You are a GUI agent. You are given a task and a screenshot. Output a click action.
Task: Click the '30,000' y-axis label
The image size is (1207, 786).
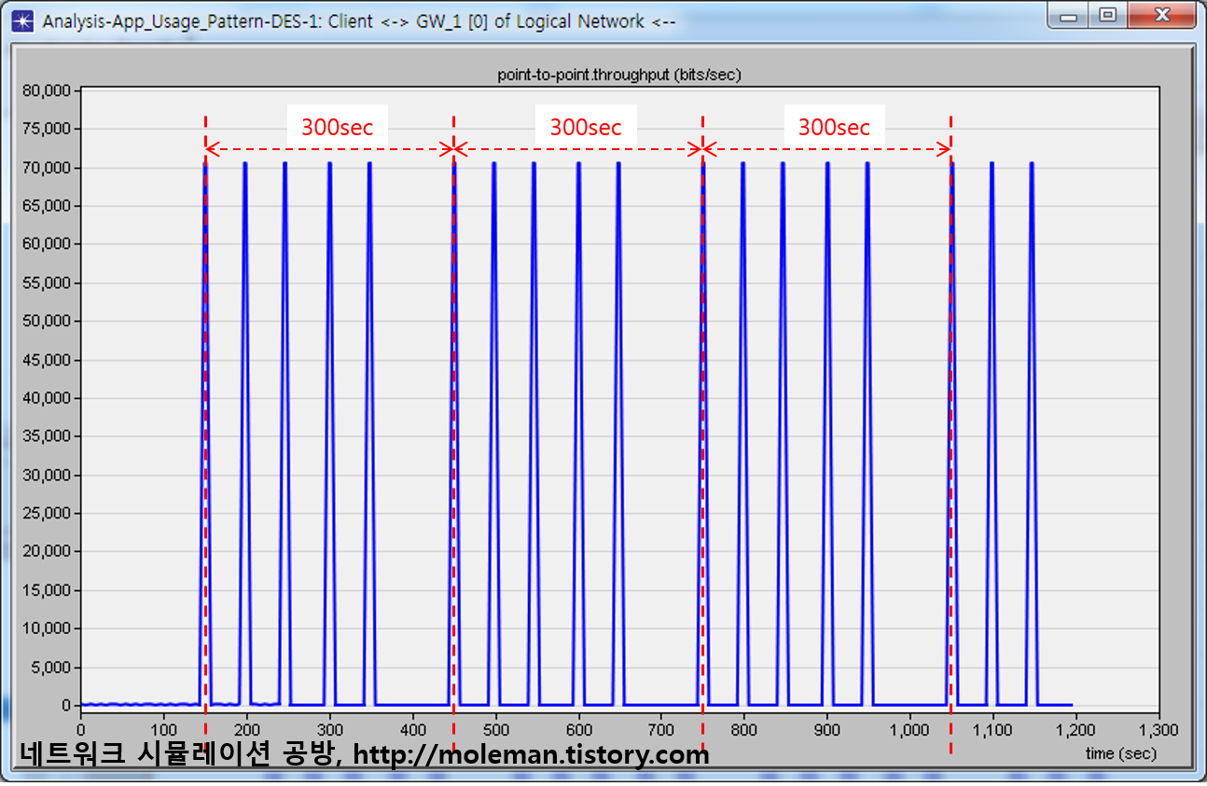(x=47, y=476)
